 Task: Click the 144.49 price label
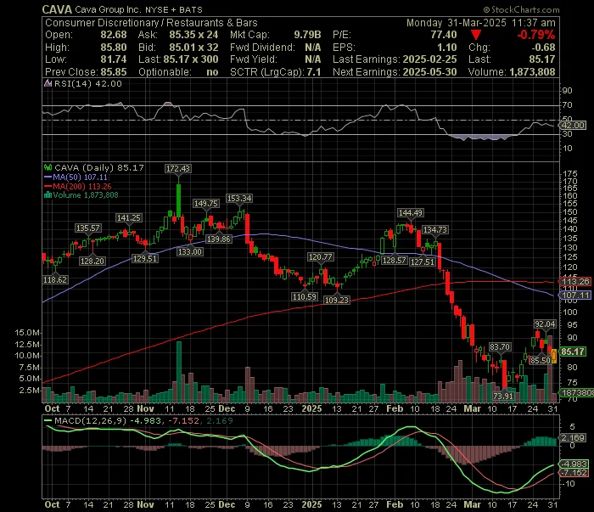click(410, 213)
